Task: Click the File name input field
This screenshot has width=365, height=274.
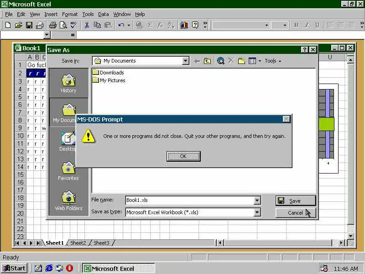Action: tap(189, 200)
